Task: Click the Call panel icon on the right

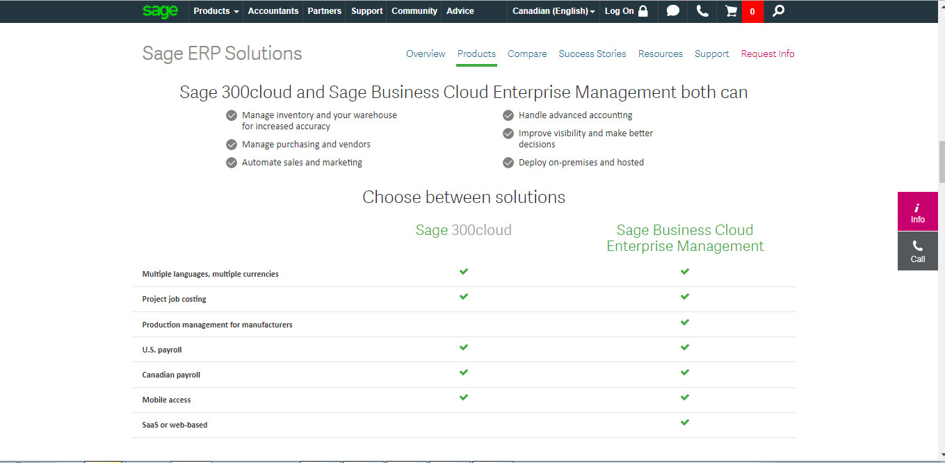Action: [x=917, y=250]
